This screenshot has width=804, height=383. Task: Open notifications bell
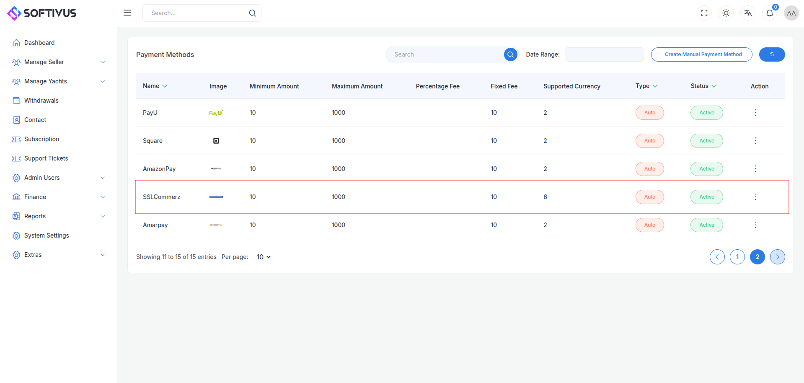pyautogui.click(x=770, y=13)
